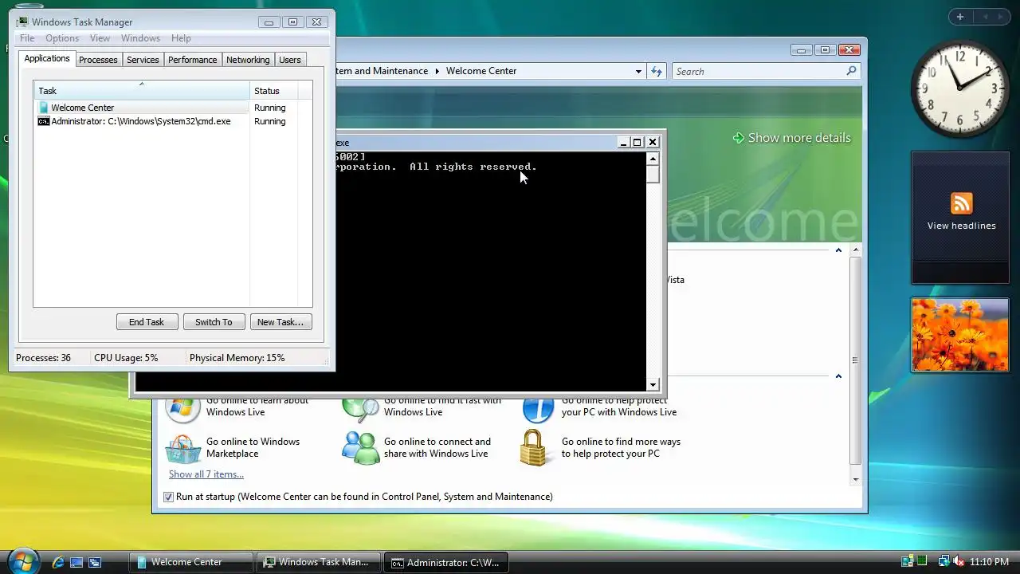
Task: Click the orange flowers slideshow gadget
Action: click(x=960, y=336)
